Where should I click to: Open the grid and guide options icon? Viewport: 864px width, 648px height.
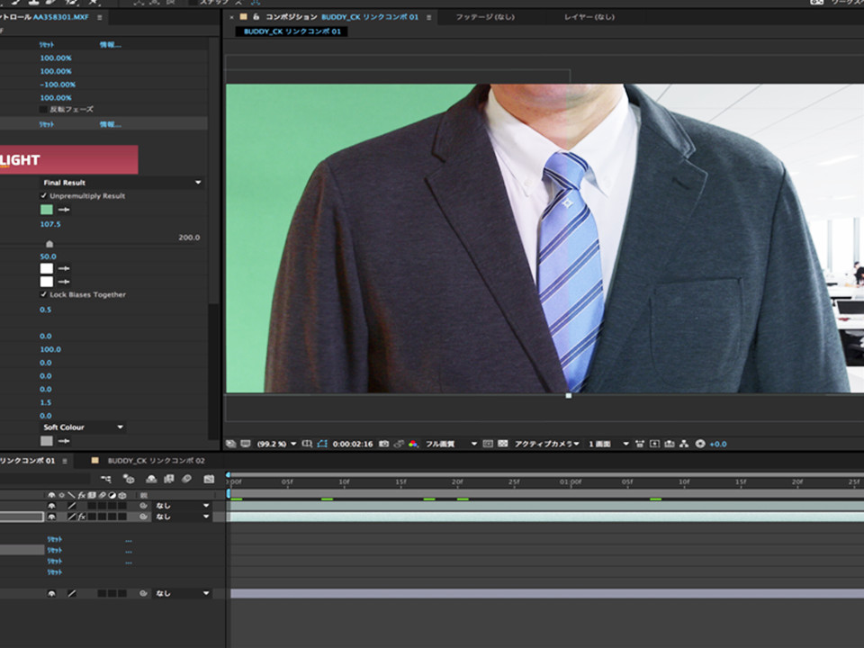(x=308, y=444)
